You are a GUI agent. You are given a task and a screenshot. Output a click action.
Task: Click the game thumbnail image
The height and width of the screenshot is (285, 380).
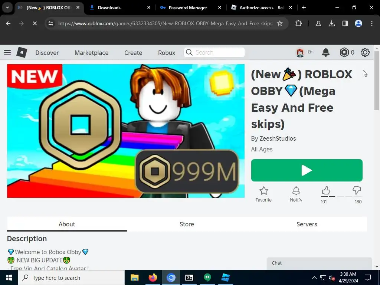click(x=126, y=131)
